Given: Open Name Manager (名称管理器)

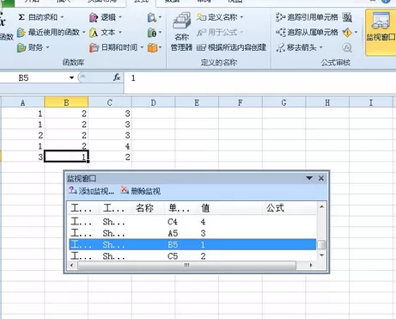Looking at the screenshot, I should pos(181,32).
